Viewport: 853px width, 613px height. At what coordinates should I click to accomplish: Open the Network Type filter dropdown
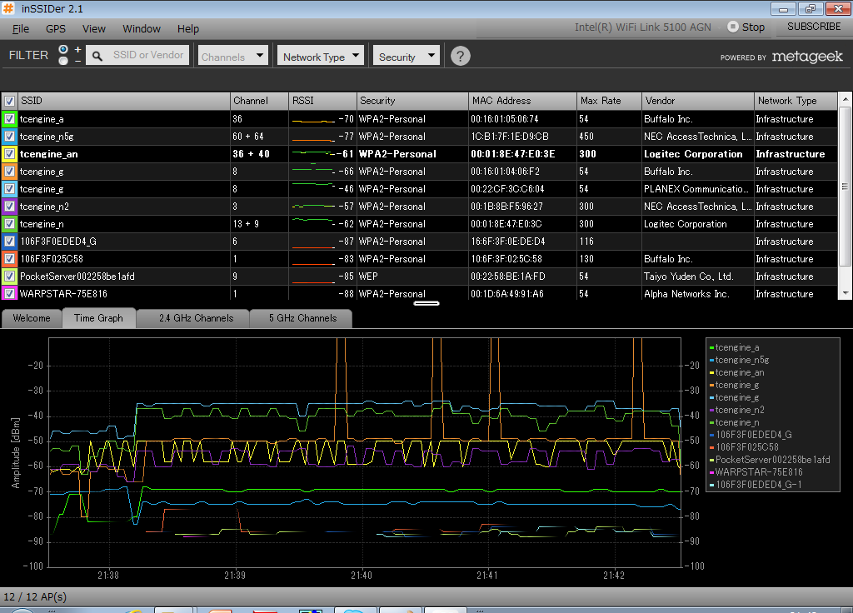321,56
